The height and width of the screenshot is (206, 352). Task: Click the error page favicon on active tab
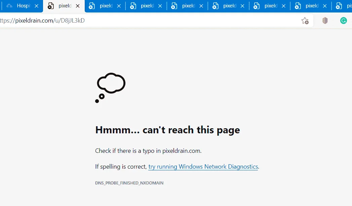pos(51,6)
